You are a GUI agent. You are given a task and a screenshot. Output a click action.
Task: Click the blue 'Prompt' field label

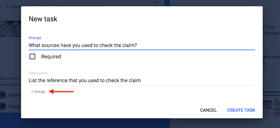pos(35,38)
